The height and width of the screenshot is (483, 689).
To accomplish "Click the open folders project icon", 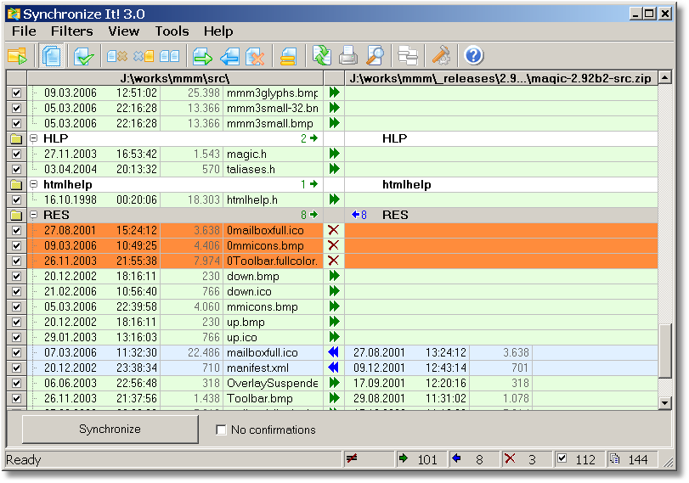I will [x=17, y=56].
